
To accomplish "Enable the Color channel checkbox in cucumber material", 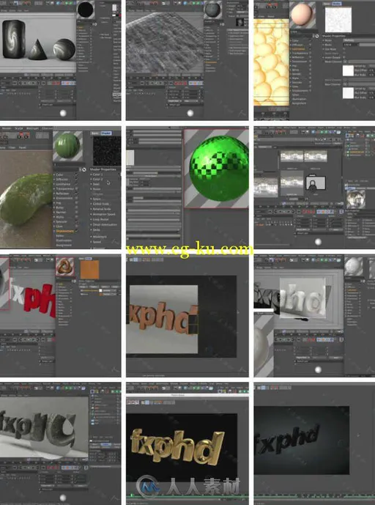I will 76,175.
